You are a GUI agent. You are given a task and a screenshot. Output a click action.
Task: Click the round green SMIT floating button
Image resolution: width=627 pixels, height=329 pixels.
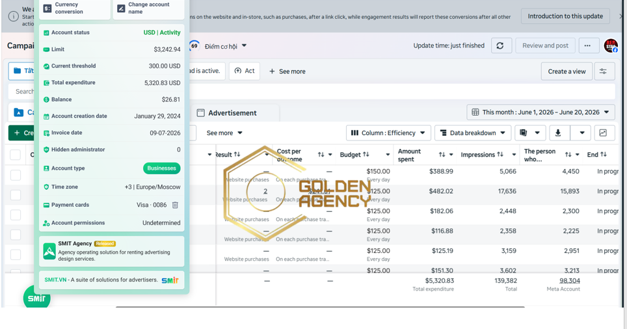pos(37,298)
